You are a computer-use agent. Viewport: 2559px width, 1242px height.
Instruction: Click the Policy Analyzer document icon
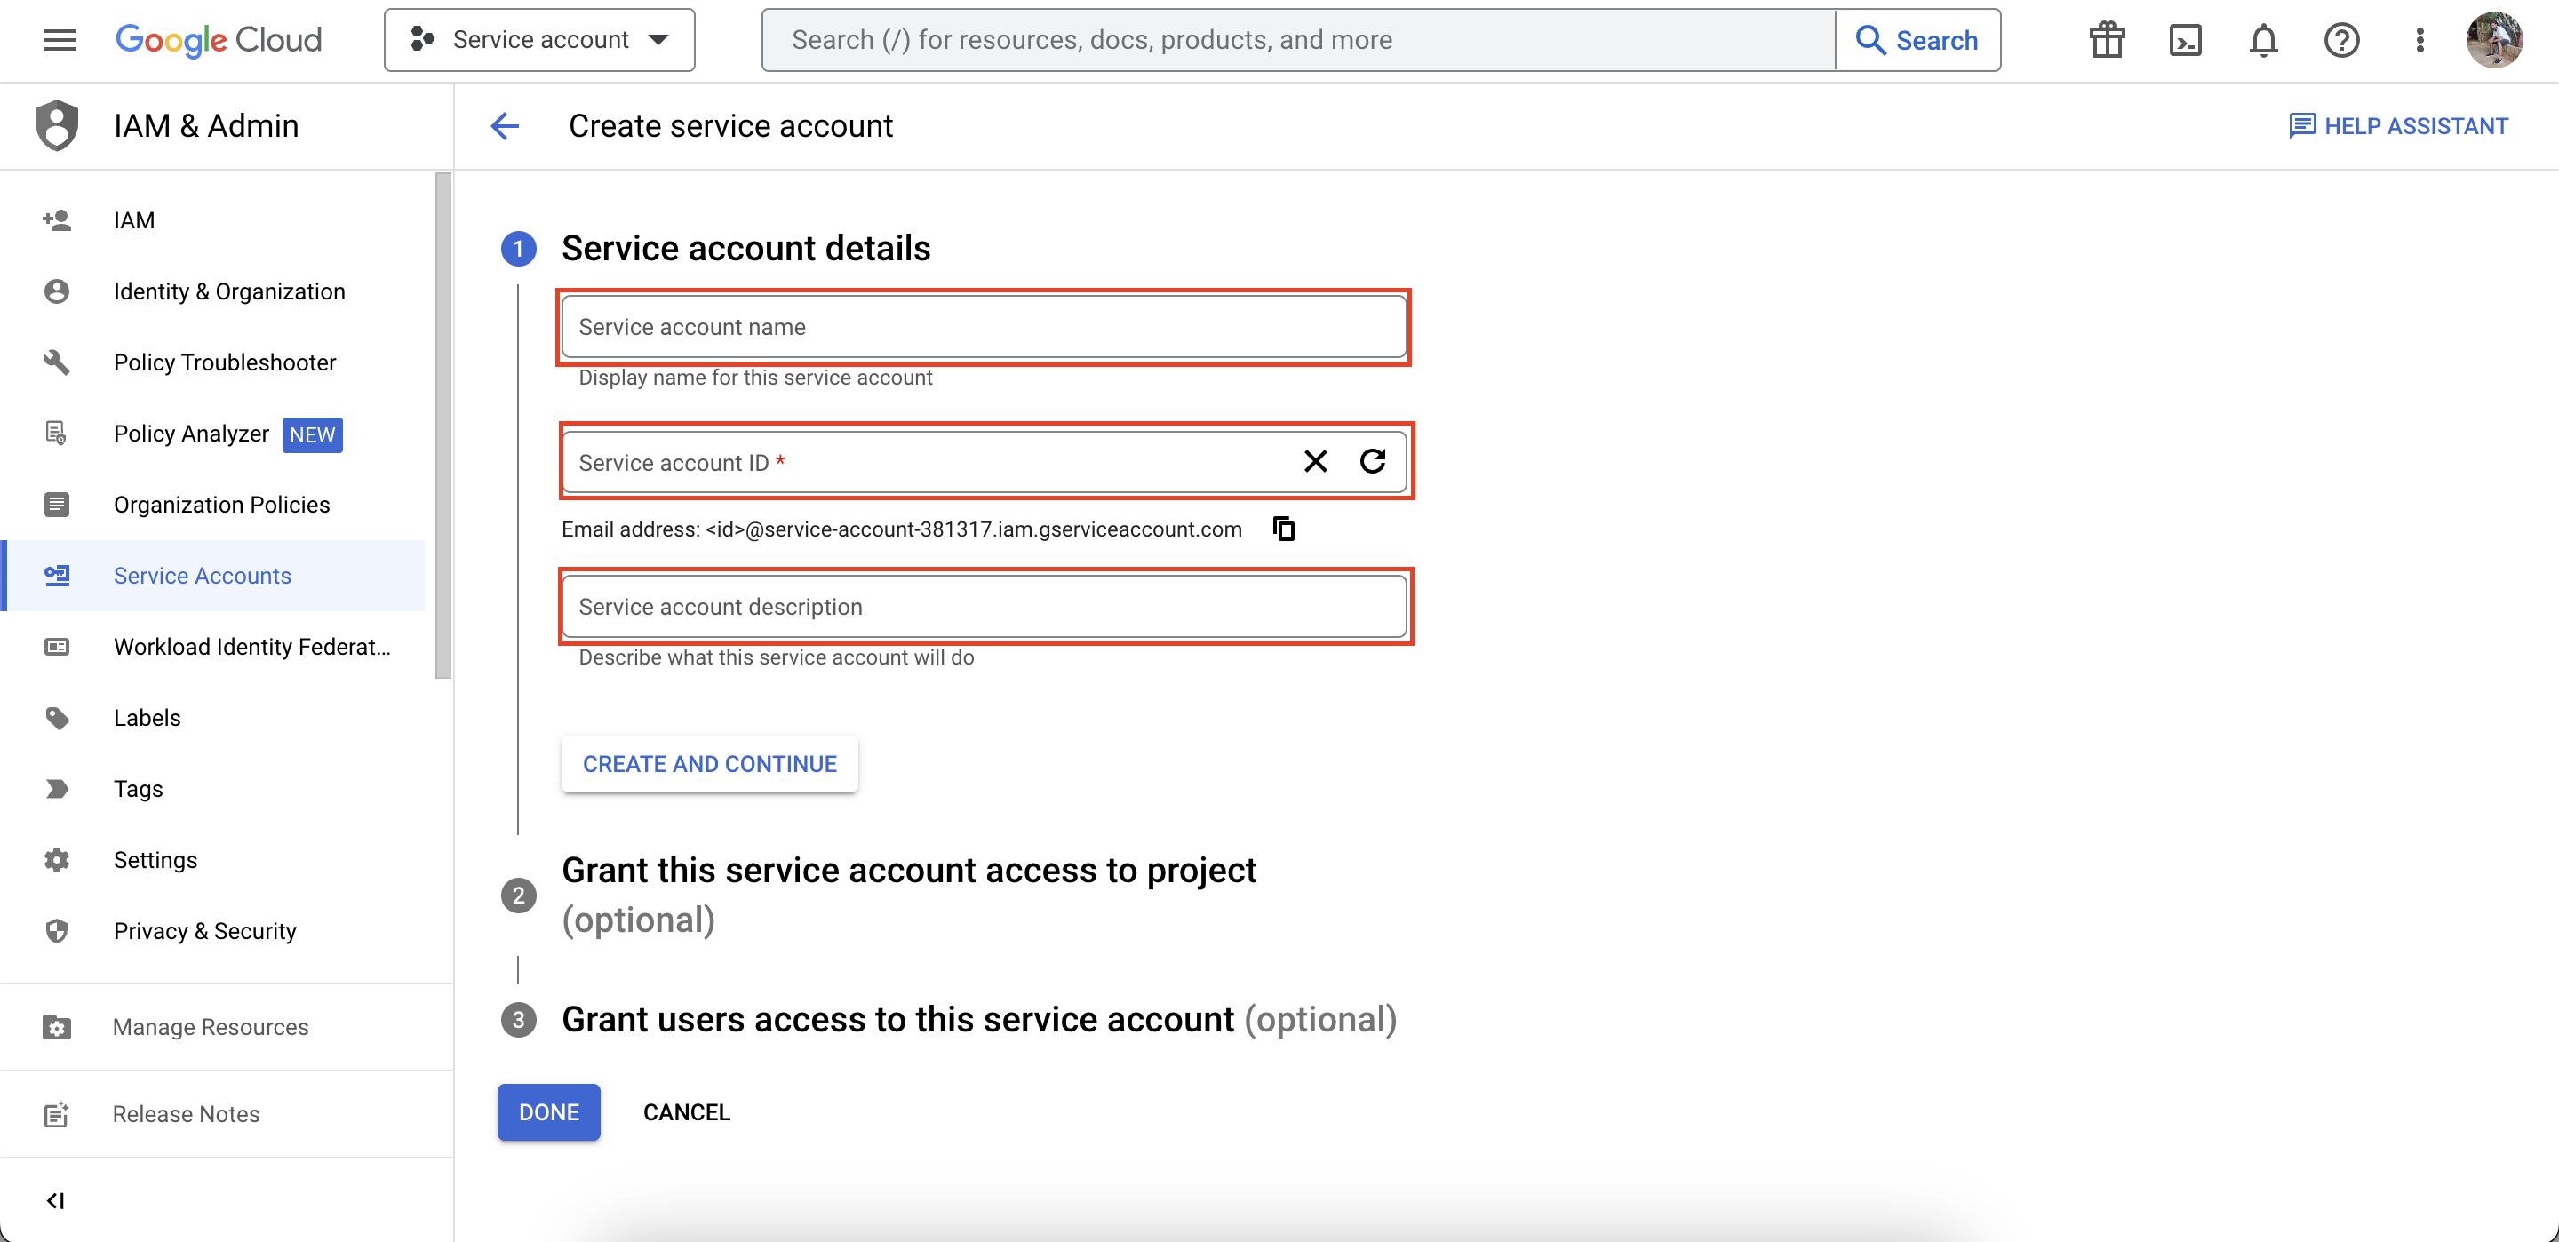[57, 434]
